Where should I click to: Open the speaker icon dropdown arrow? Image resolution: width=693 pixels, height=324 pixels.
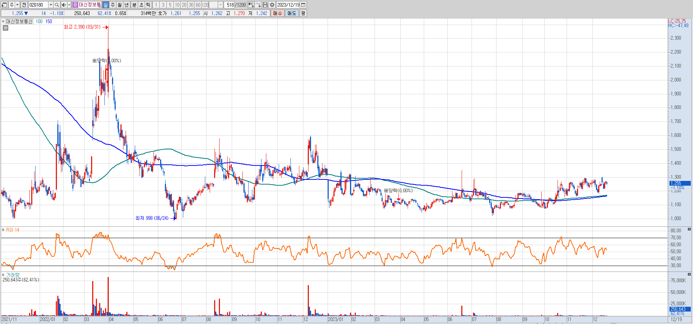[69, 5]
